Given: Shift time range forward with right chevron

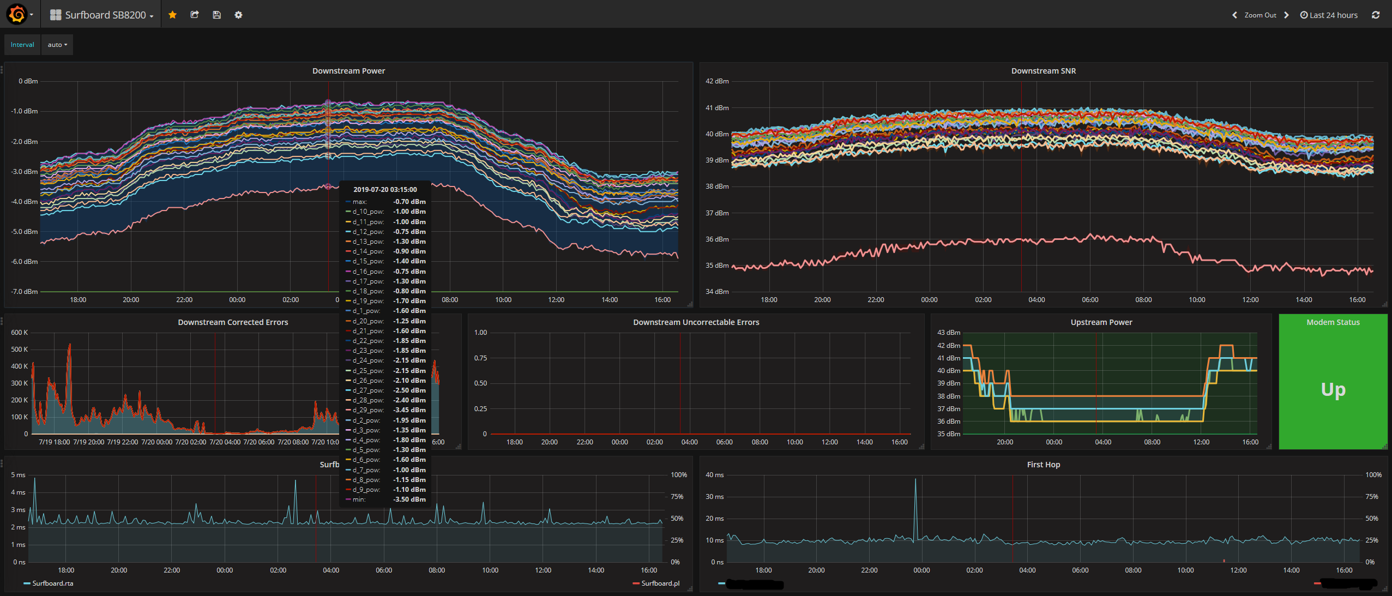Looking at the screenshot, I should 1287,15.
